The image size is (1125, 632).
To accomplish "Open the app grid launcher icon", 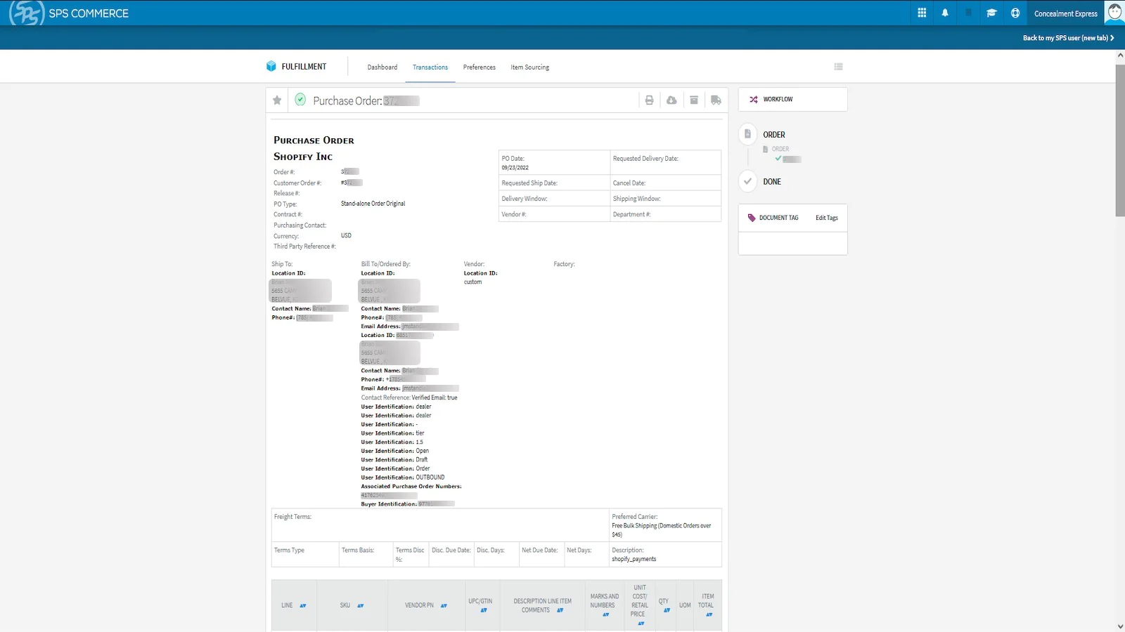I will click(922, 13).
